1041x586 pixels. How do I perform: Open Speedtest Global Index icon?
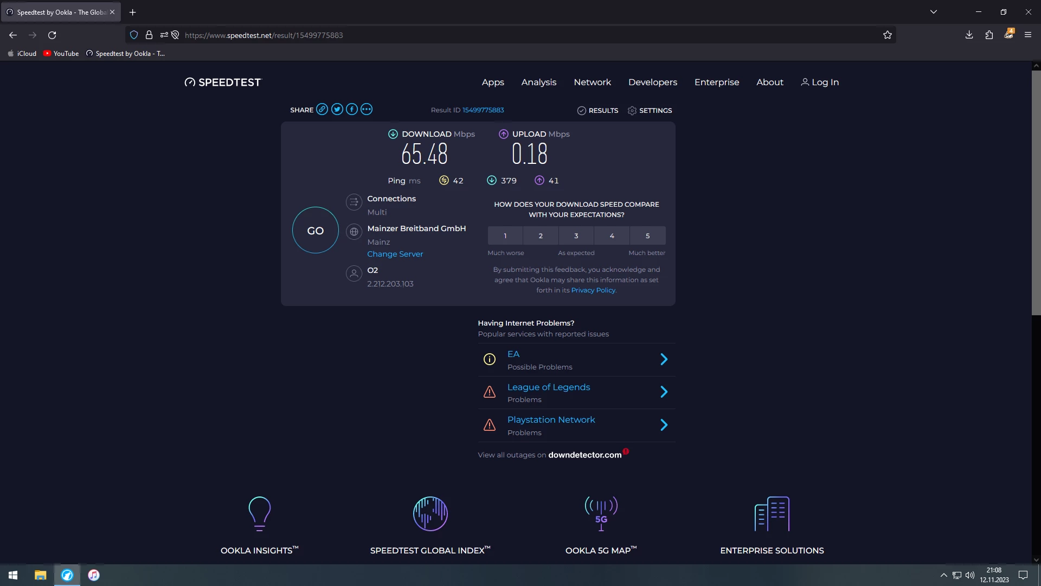pos(430,513)
